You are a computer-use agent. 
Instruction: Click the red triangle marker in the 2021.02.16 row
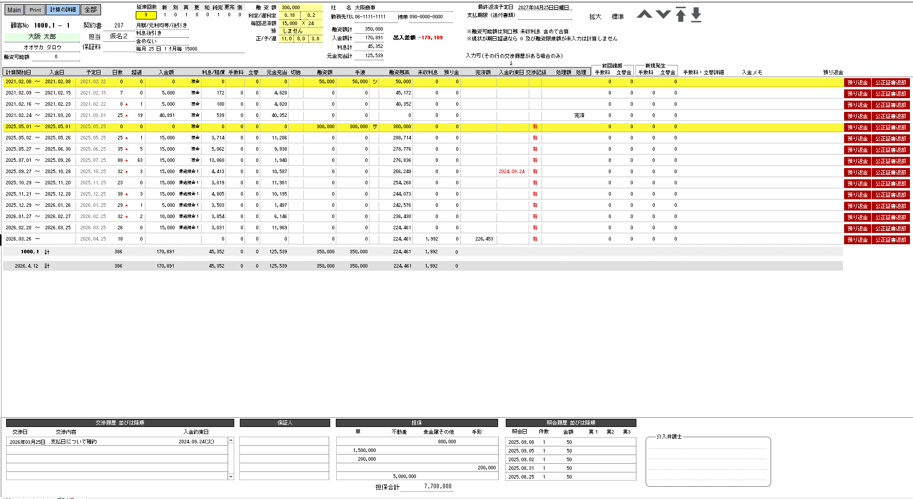pos(127,104)
